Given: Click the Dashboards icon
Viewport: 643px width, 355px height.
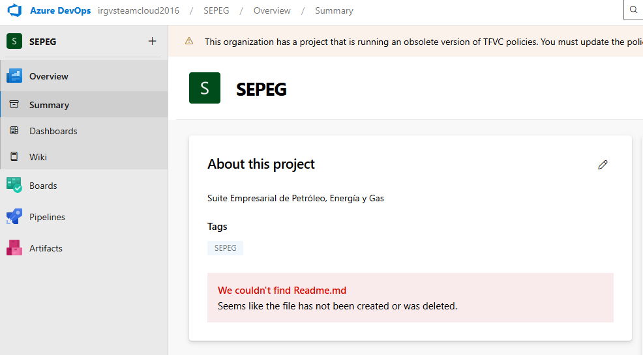Looking at the screenshot, I should click(x=14, y=131).
